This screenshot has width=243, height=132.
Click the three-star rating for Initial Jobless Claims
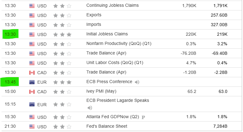click(x=62, y=34)
